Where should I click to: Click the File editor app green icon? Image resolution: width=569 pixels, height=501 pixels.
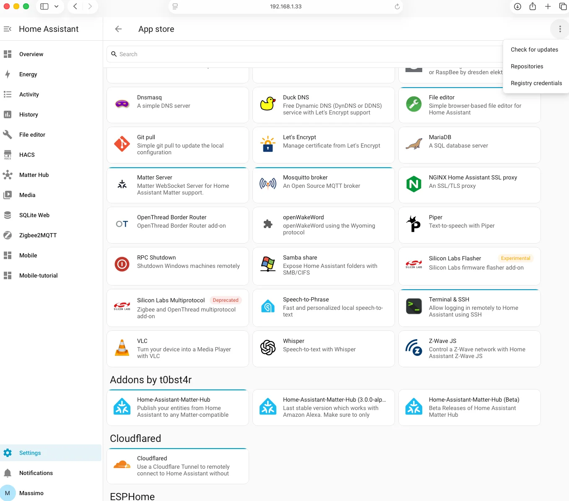tap(414, 104)
